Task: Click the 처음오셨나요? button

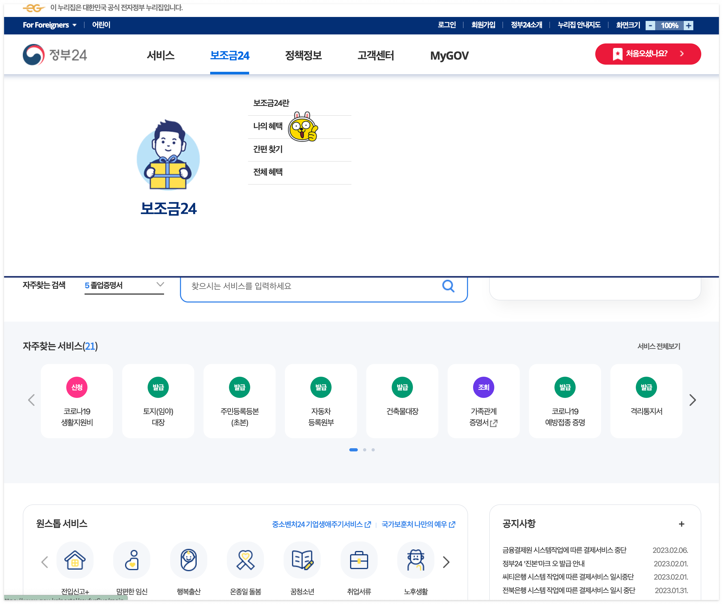Action: pos(648,54)
